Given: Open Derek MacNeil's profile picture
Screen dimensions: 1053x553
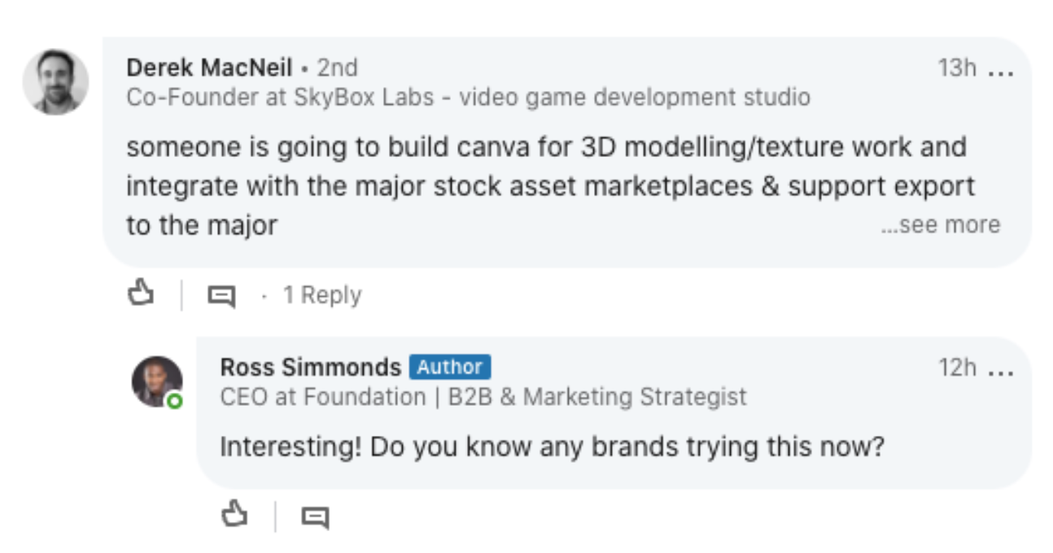Looking at the screenshot, I should pos(55,82).
